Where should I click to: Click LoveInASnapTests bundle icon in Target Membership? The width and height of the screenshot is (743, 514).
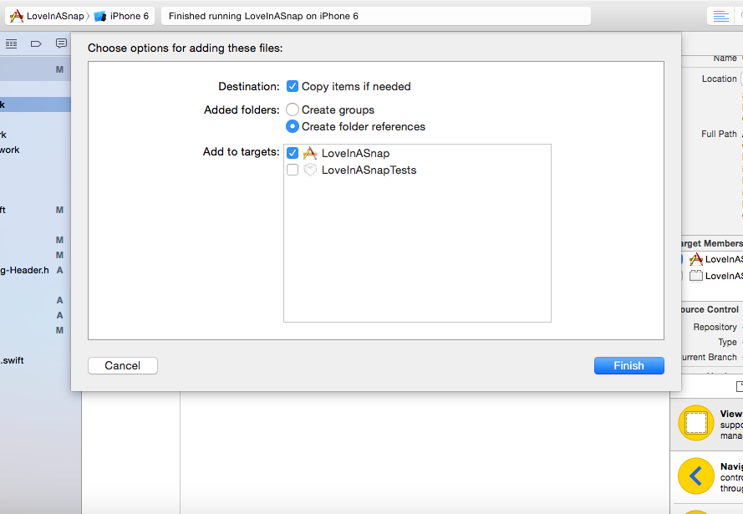click(695, 275)
